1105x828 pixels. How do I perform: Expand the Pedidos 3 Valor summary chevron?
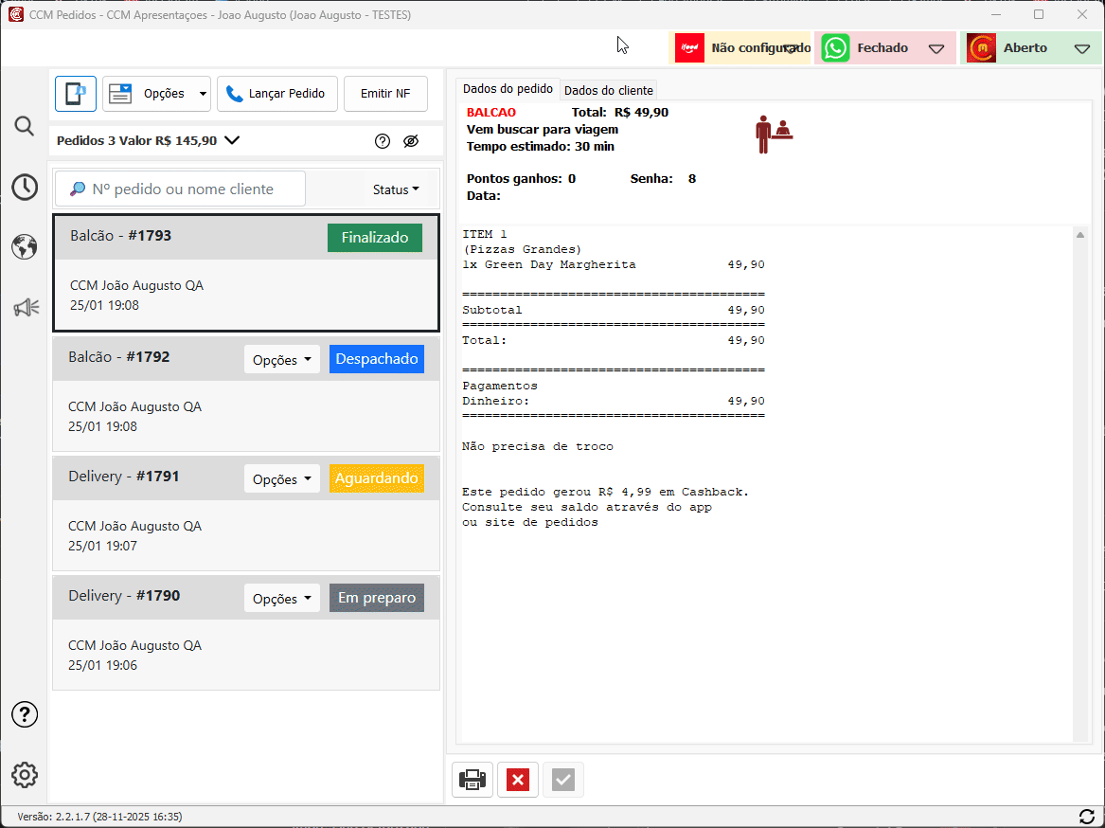point(232,141)
